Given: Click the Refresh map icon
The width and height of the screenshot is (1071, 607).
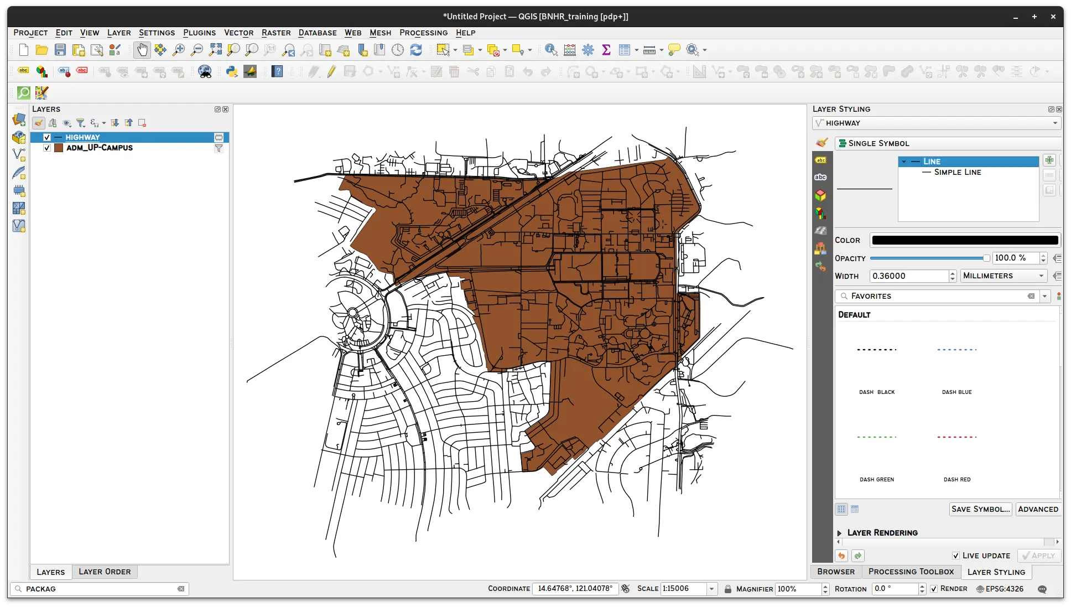Looking at the screenshot, I should (x=416, y=50).
